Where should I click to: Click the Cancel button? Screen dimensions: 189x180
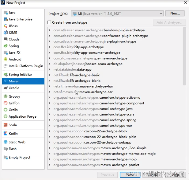(153, 175)
